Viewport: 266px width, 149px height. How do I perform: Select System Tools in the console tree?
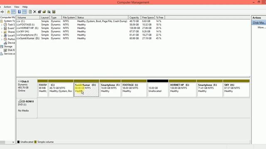tap(9, 21)
